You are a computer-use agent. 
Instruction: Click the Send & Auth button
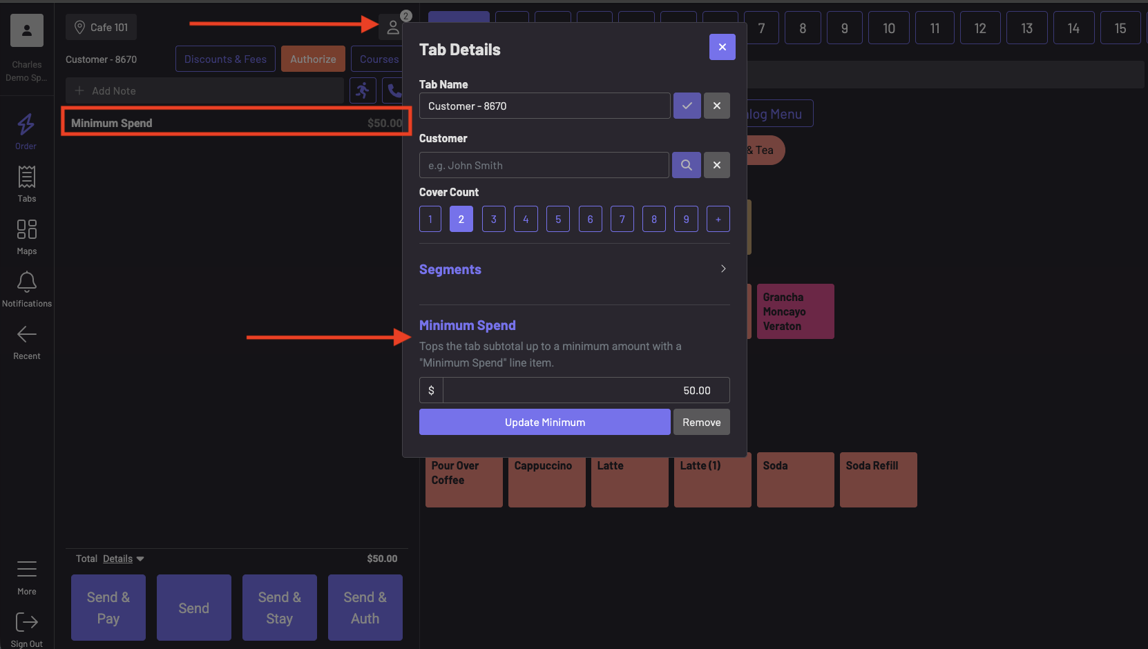click(x=365, y=608)
